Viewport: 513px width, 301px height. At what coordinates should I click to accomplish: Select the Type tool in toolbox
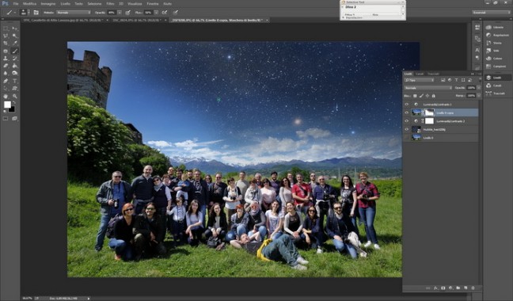pyautogui.click(x=15, y=81)
